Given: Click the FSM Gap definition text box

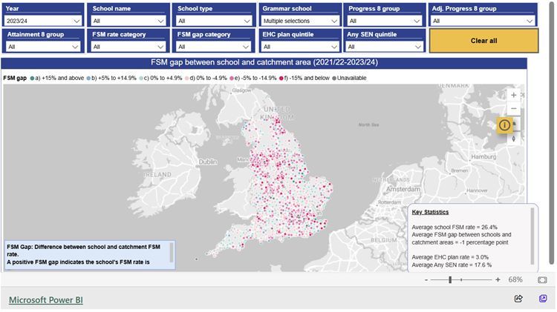Looking at the screenshot, I should tap(90, 254).
